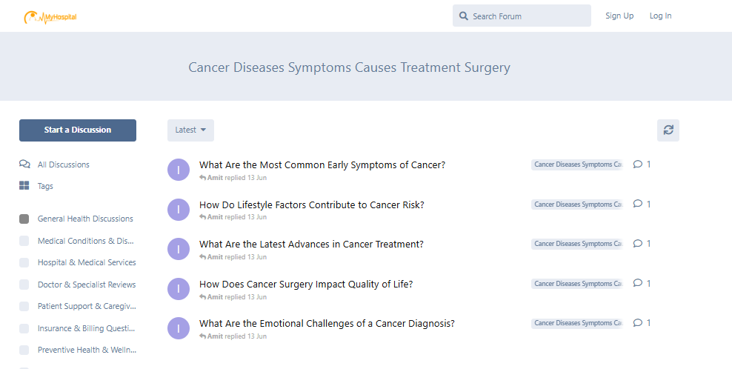Click reply count bubble for Emotional Challenges discussion
Image resolution: width=732 pixels, height=369 pixels.
642,323
